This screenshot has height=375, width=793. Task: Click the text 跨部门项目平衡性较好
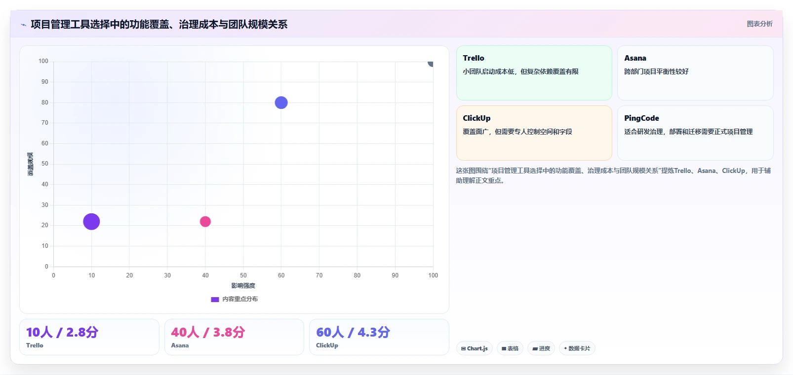[656, 71]
